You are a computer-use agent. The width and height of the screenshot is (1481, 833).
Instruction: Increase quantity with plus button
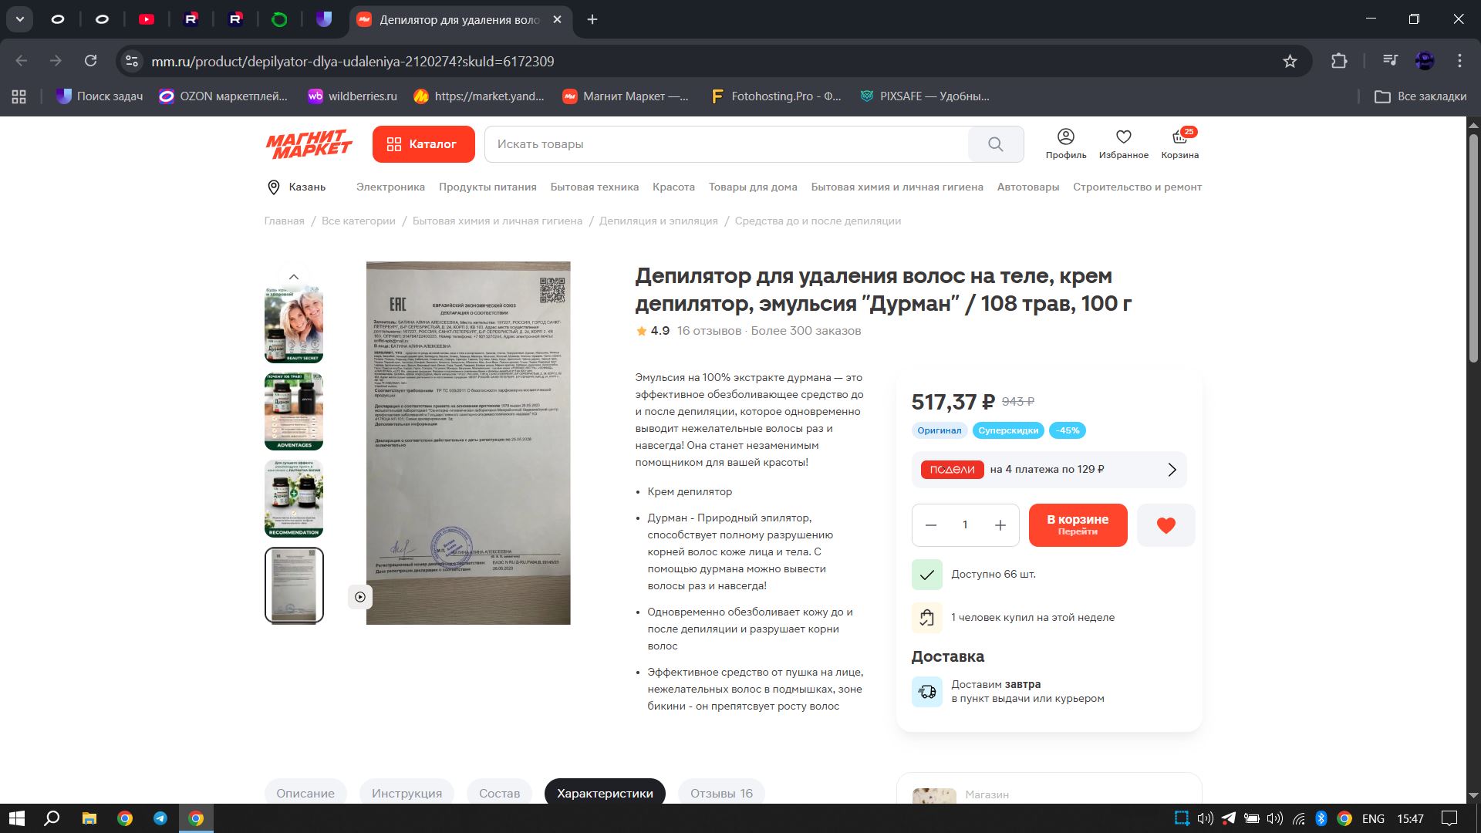click(x=1000, y=525)
